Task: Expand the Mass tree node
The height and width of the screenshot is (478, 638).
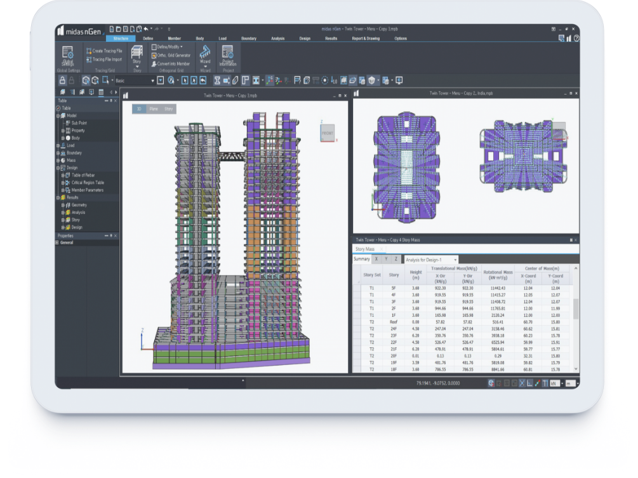Action: point(58,160)
